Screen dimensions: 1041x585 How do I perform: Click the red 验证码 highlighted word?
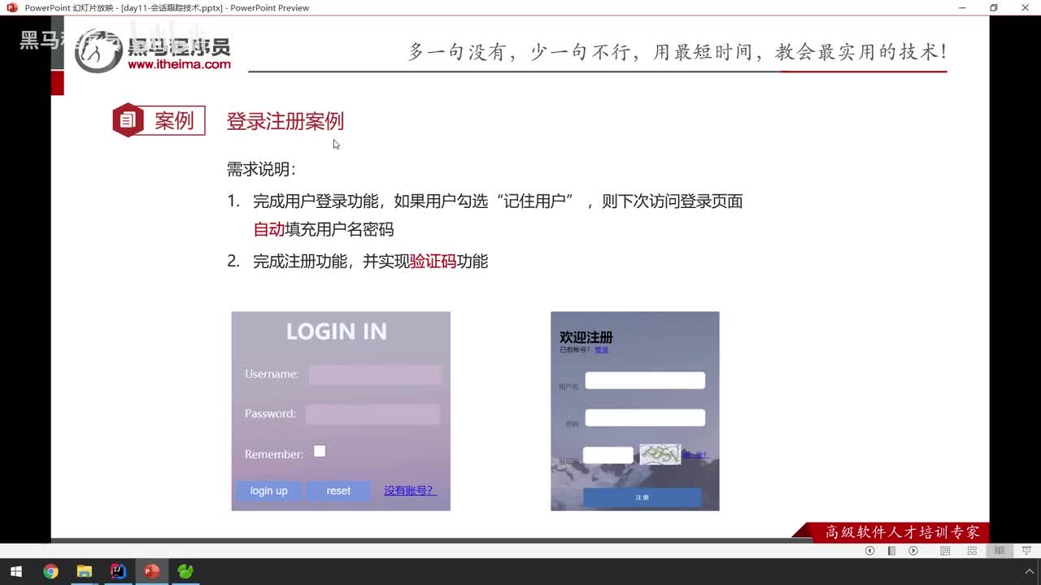tap(433, 262)
